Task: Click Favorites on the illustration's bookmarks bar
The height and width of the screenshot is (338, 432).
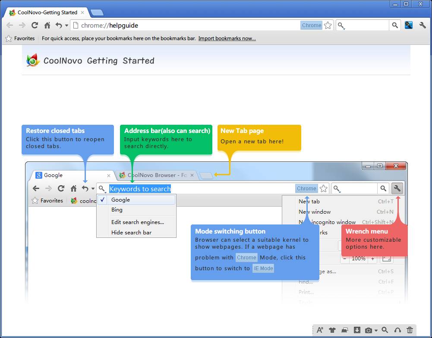Action: 47,201
